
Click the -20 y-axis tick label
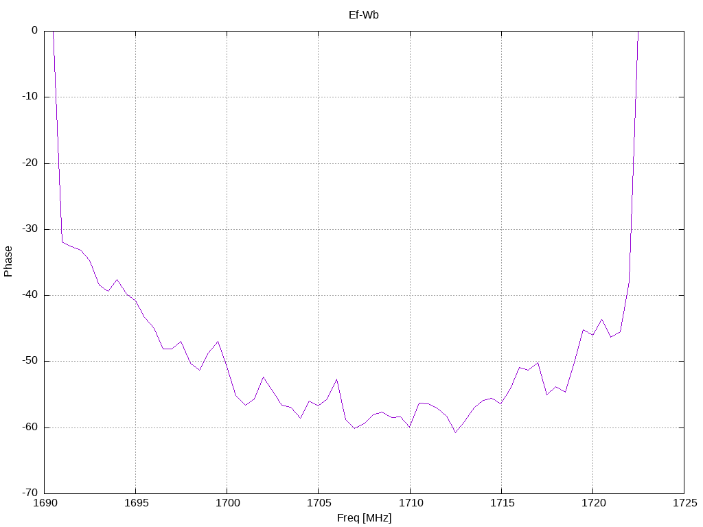click(x=30, y=163)
